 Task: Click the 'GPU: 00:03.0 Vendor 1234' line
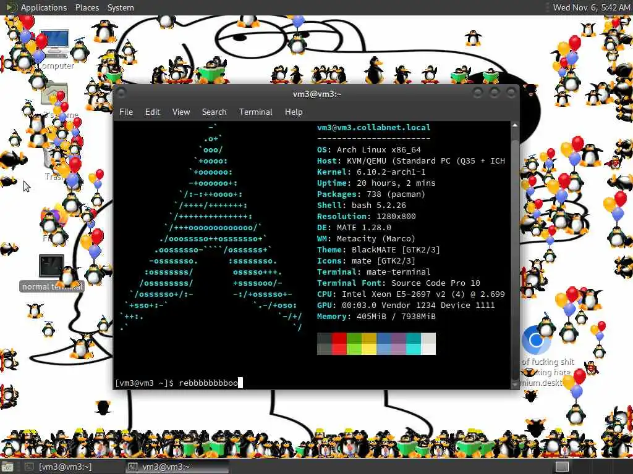pos(406,306)
